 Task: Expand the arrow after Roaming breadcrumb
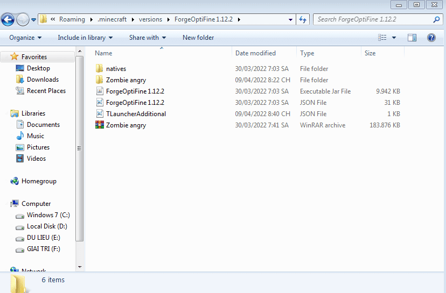coord(92,19)
